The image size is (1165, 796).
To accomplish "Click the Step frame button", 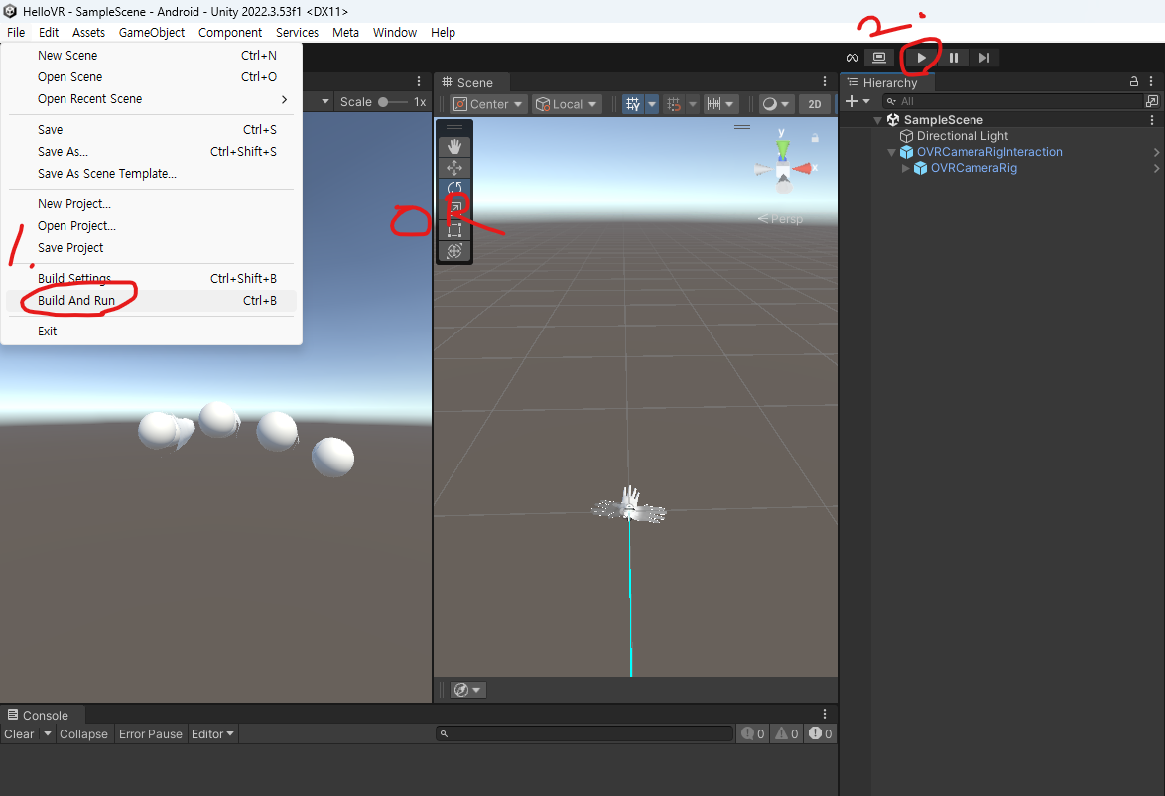I will (x=984, y=58).
